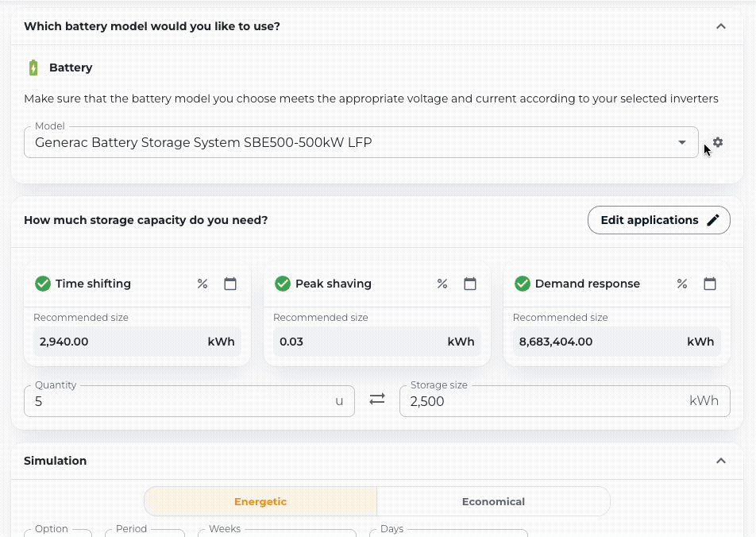Image resolution: width=756 pixels, height=537 pixels.
Task: Open the Peak shaving calendar icon
Action: pyautogui.click(x=470, y=284)
